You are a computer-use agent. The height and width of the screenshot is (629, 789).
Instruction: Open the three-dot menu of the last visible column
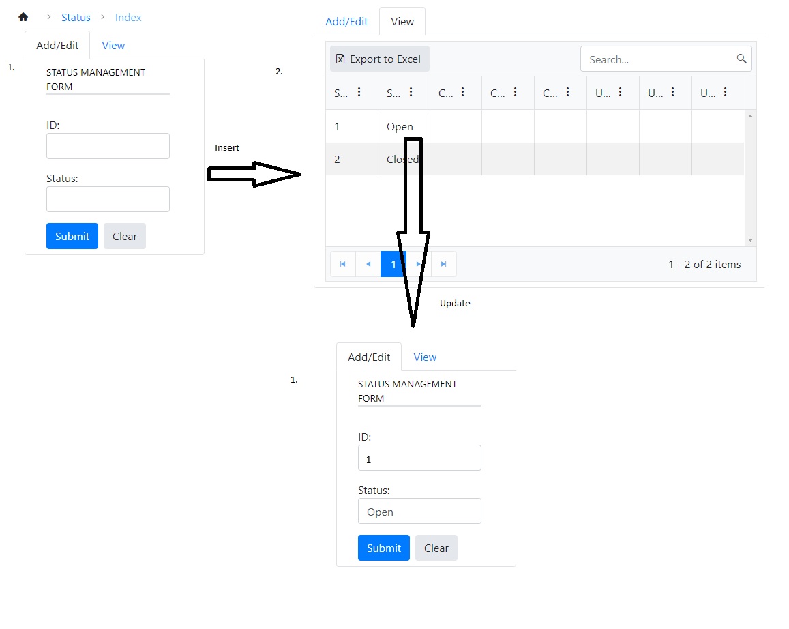pos(725,92)
